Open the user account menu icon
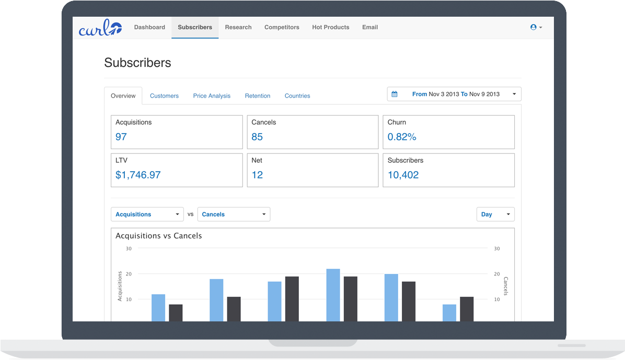The image size is (625, 360). click(x=536, y=27)
